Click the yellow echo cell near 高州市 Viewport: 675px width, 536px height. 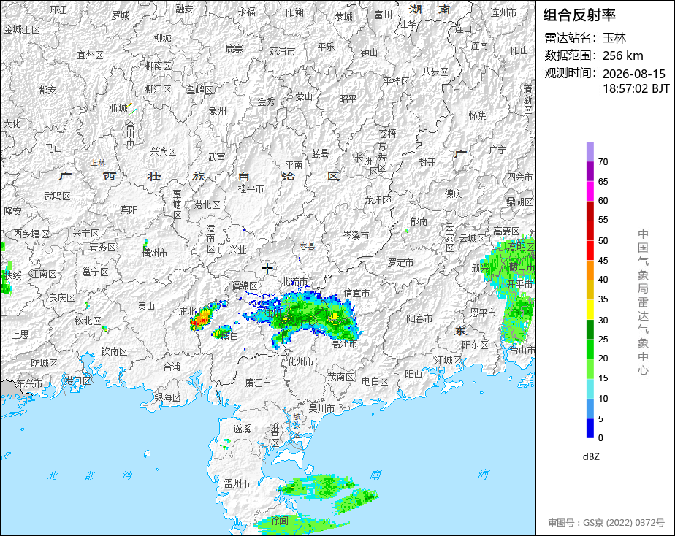334,318
